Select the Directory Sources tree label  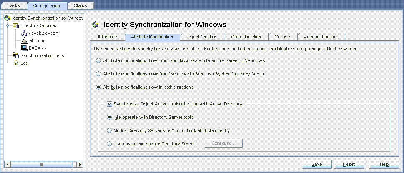[39, 25]
